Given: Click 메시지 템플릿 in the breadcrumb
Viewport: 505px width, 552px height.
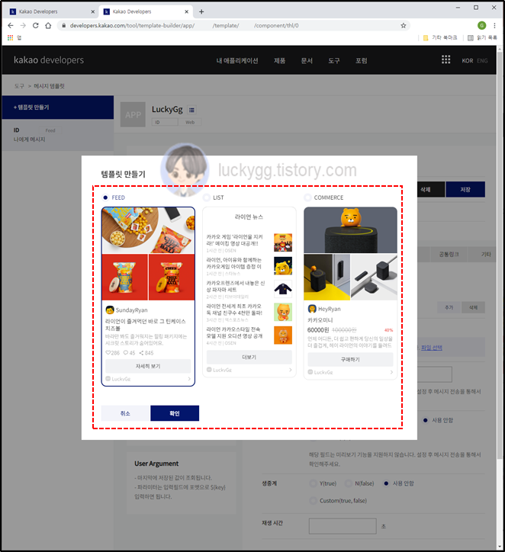Looking at the screenshot, I should click(49, 86).
